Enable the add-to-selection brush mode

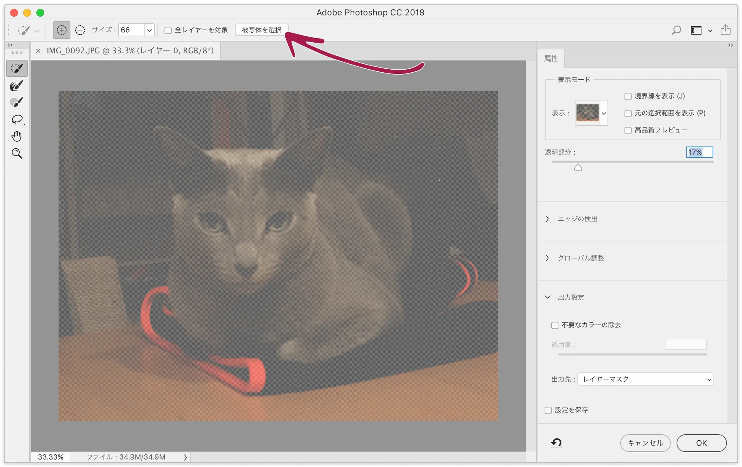pos(62,30)
